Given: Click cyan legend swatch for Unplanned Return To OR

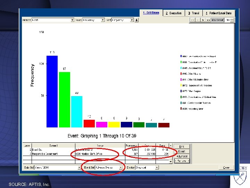Looking at the screenshot, I should [x=181, y=68].
